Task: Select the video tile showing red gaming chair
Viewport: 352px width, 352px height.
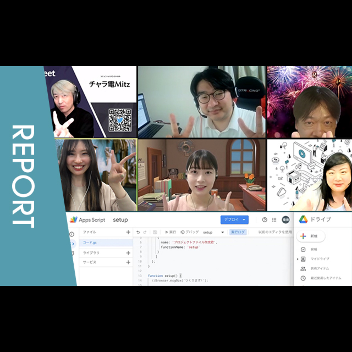Action: [x=202, y=102]
